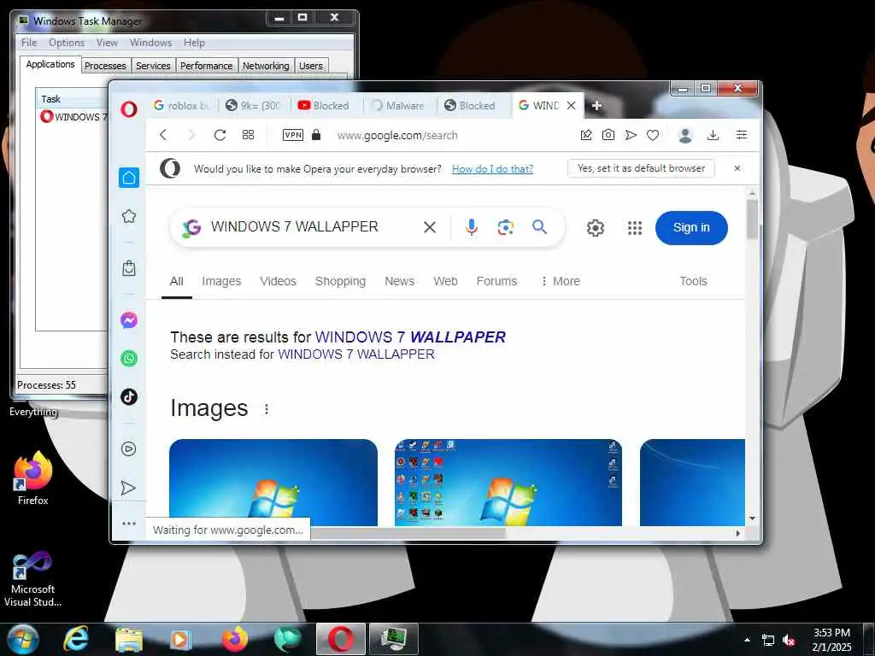Open Task Manager Options menu
This screenshot has height=656, width=875.
point(67,43)
